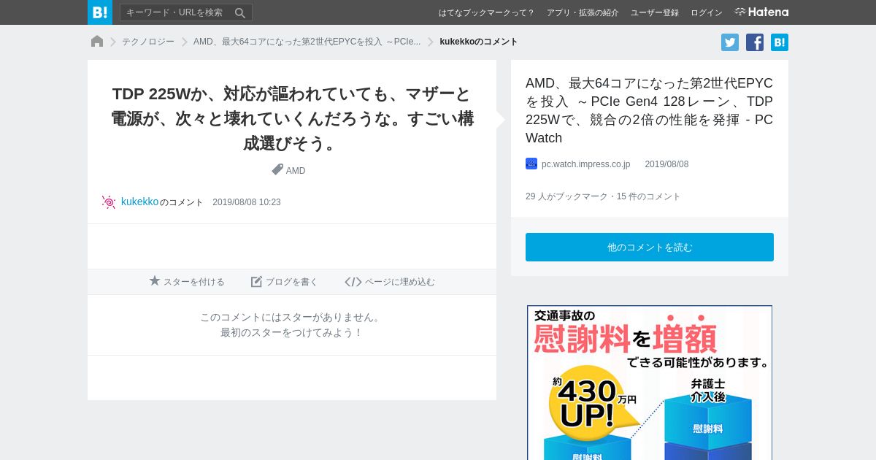
Task: Click kukekko user avatar
Action: [109, 202]
